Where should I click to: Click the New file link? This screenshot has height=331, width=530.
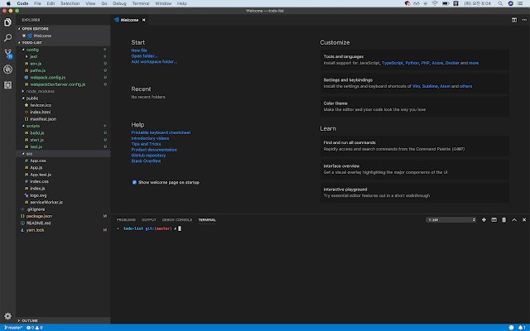[x=139, y=50]
